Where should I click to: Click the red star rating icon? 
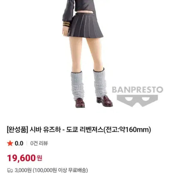tap(10, 143)
